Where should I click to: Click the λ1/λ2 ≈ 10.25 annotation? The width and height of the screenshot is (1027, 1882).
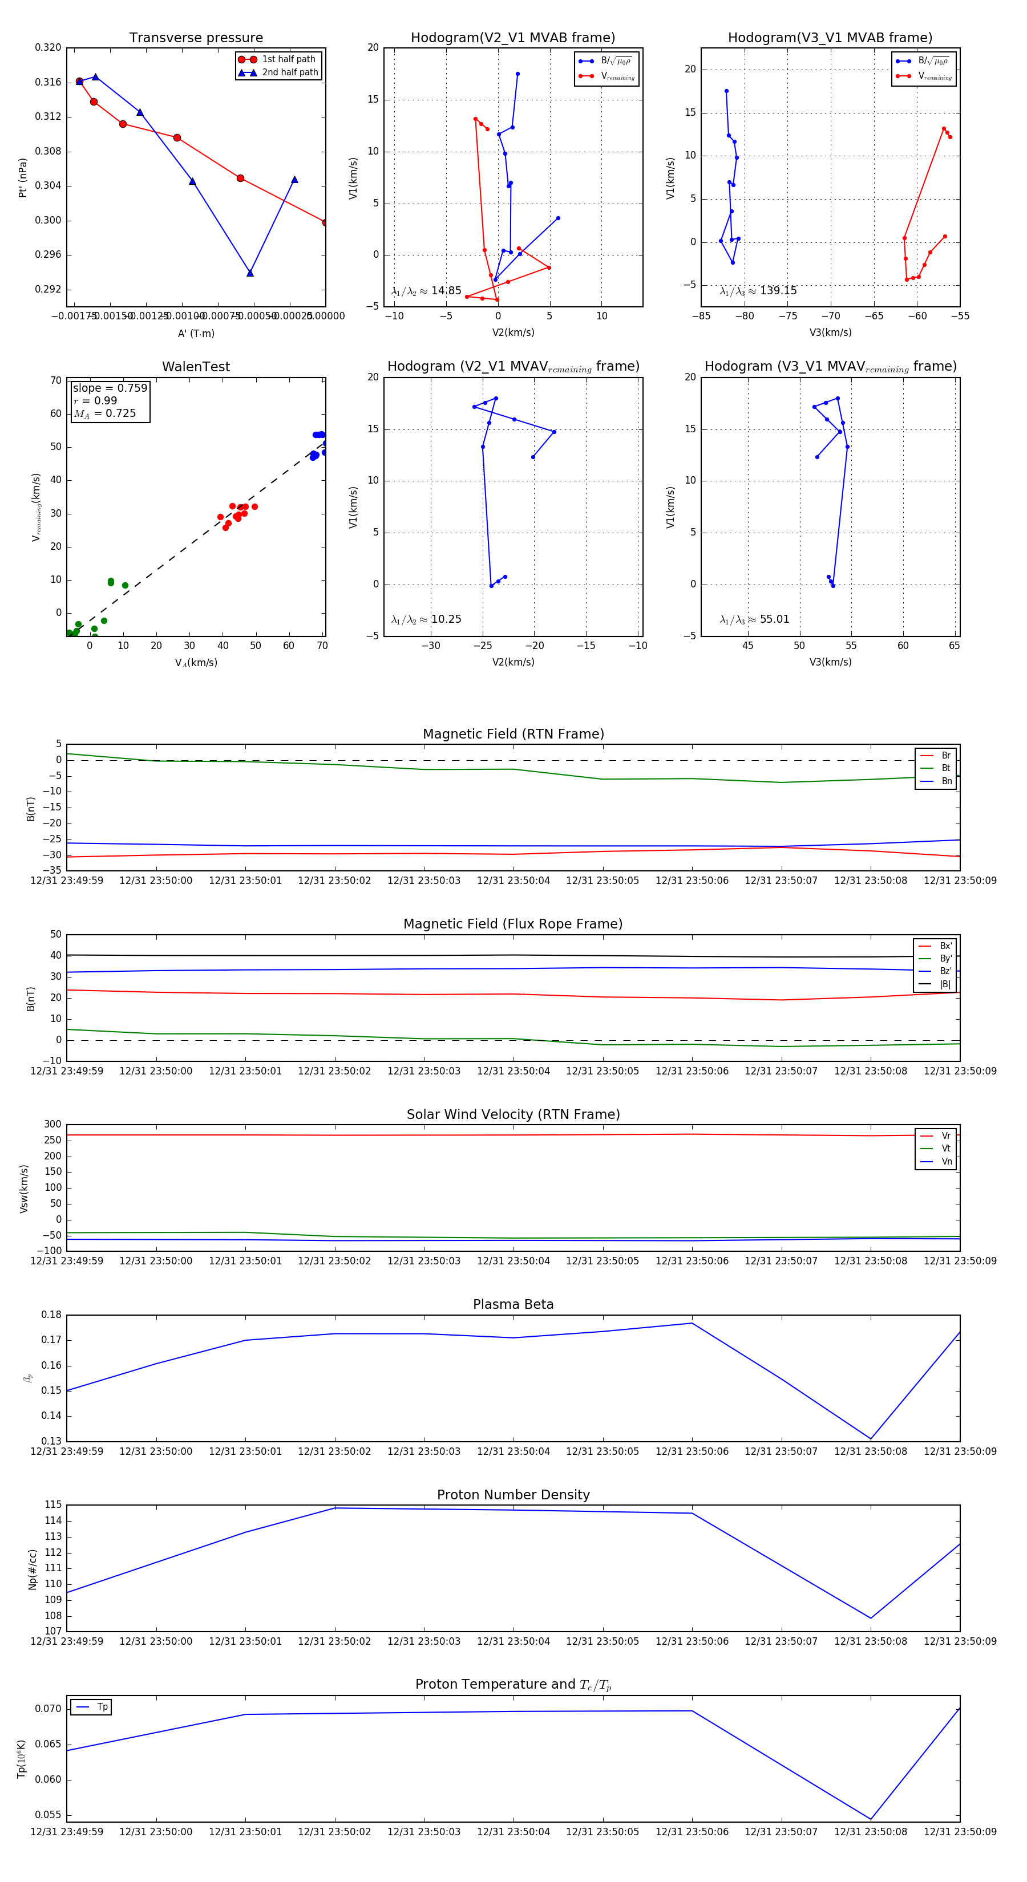click(426, 619)
